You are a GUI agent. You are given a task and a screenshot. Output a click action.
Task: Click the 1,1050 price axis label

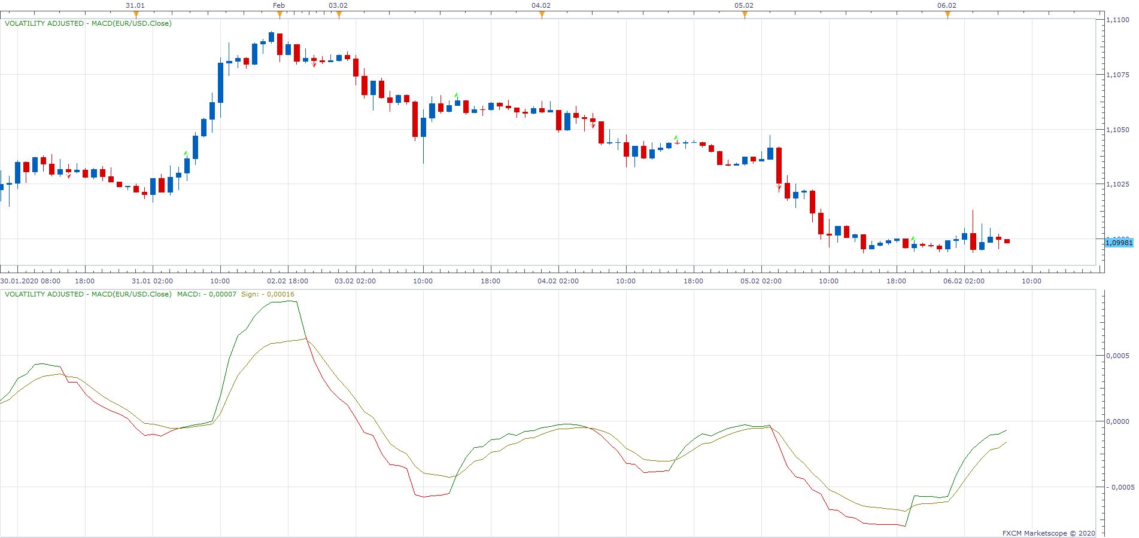coord(1117,130)
